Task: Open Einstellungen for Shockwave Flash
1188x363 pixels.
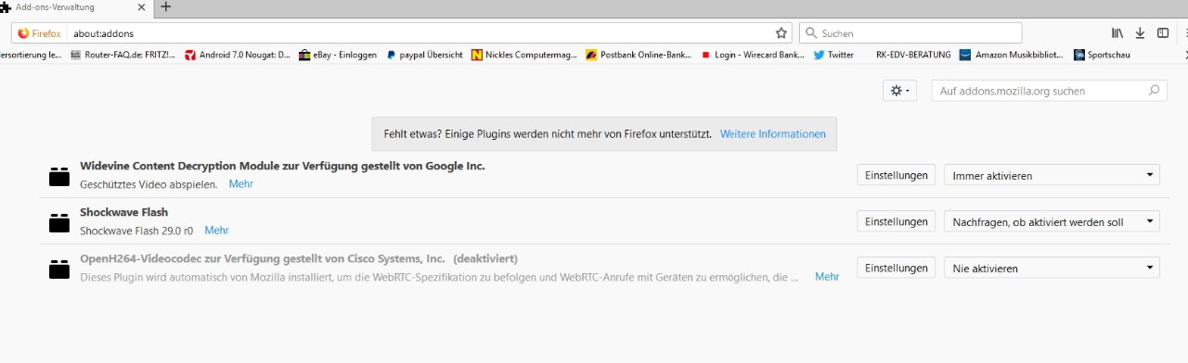Action: click(x=896, y=221)
